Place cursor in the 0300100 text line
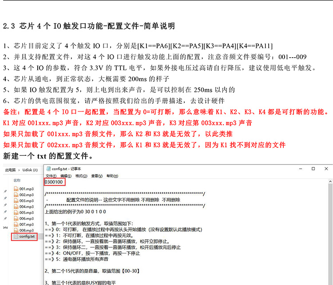333x285 pixels. (54, 182)
